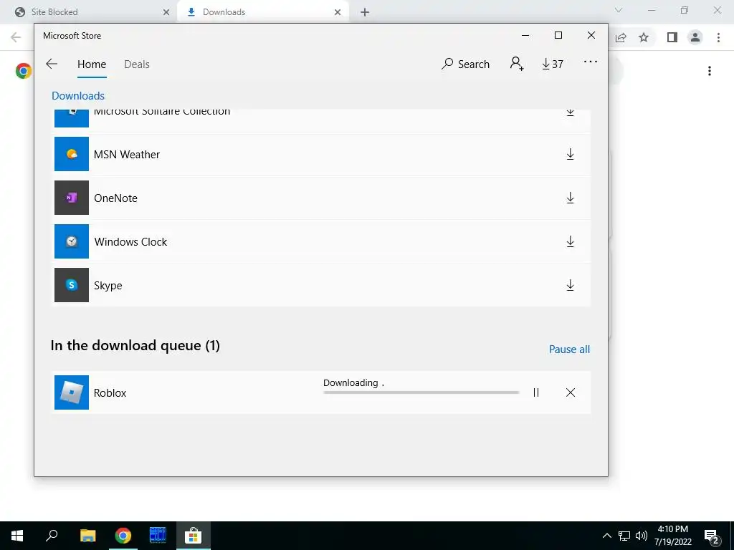This screenshot has width=734, height=550.
Task: Open the Skype app tile
Action: coord(72,285)
